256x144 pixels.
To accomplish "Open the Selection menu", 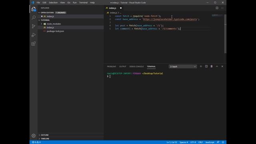I will coord(53,3).
